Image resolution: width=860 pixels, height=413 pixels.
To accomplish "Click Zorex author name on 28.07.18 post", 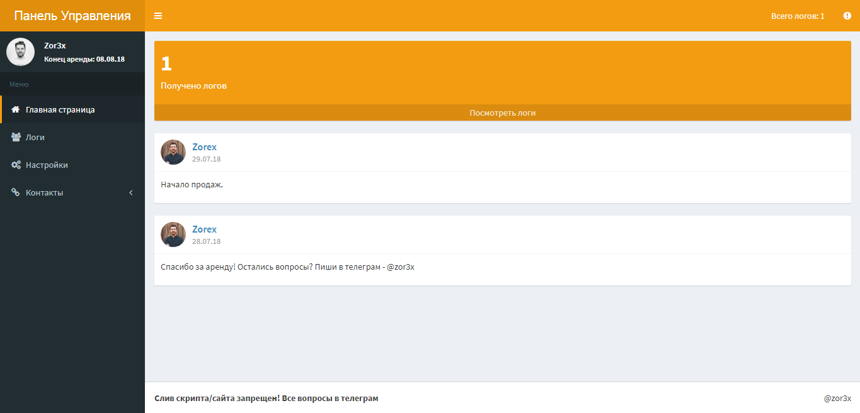I will pyautogui.click(x=204, y=229).
